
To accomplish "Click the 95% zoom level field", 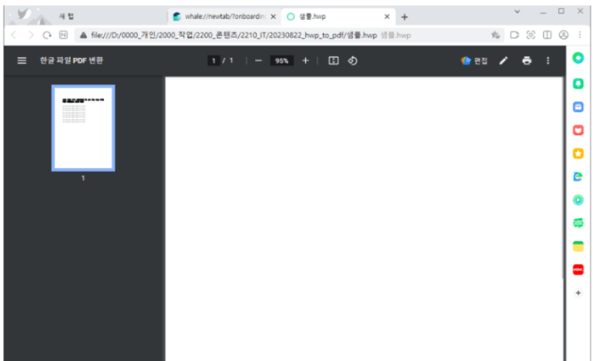I will click(282, 60).
